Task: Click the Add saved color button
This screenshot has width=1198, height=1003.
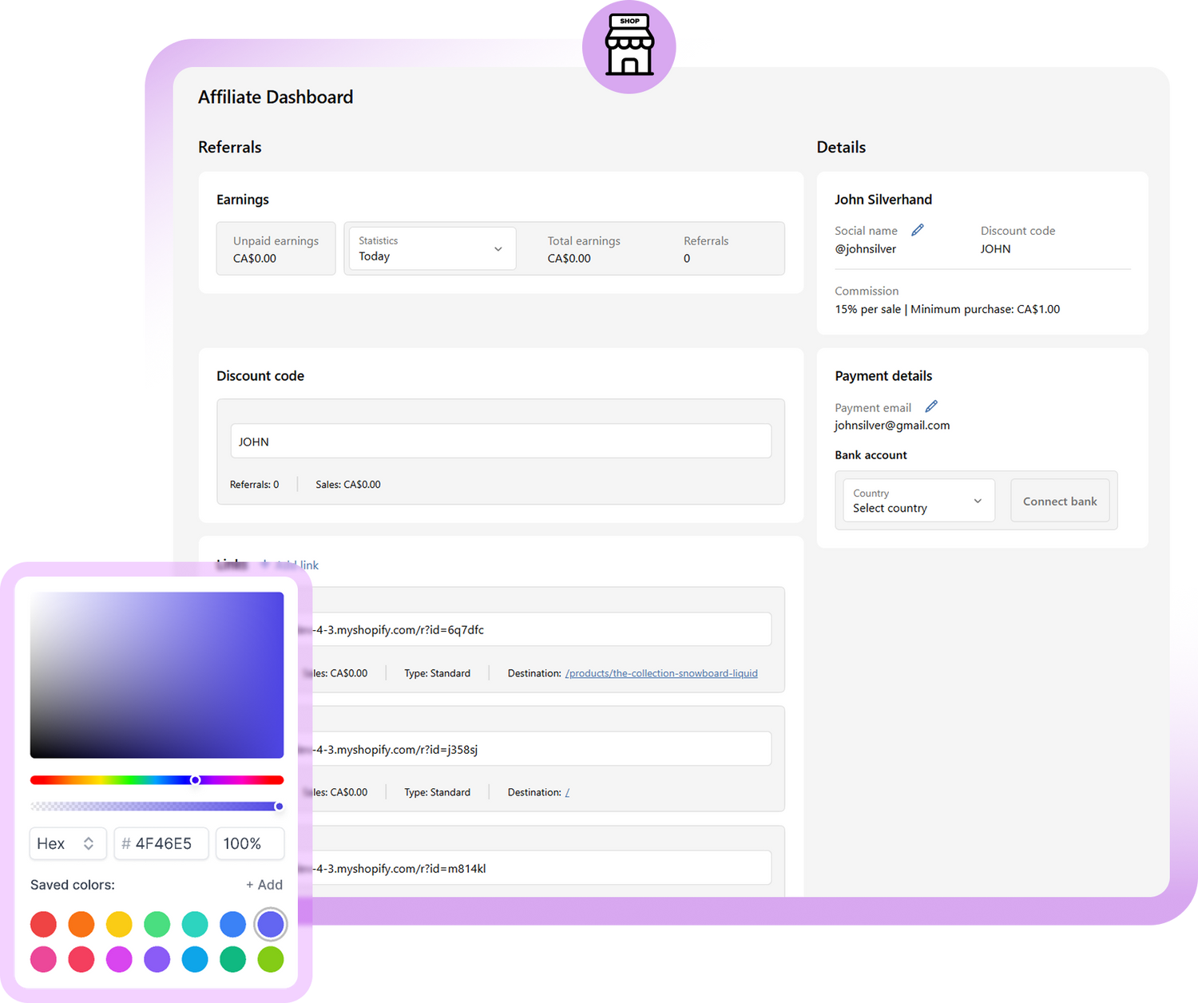Action: [264, 885]
